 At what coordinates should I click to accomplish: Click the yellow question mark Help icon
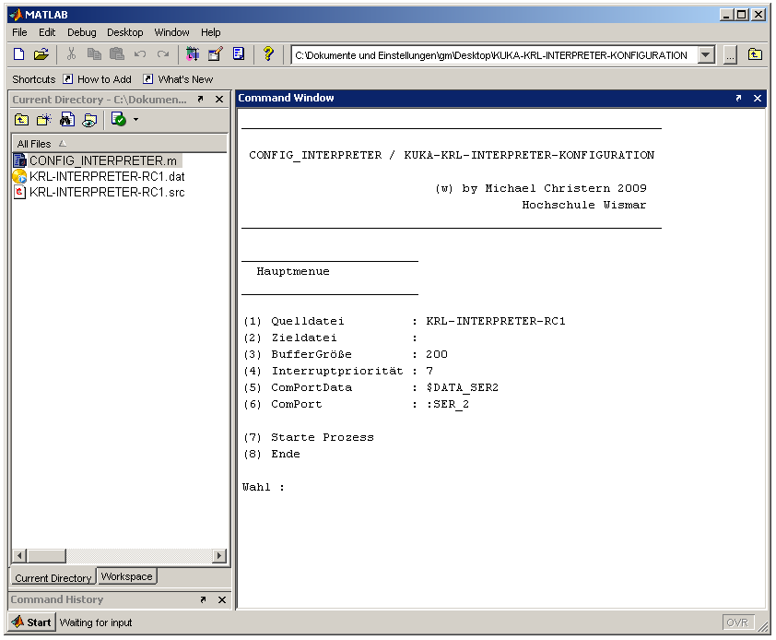tap(268, 54)
